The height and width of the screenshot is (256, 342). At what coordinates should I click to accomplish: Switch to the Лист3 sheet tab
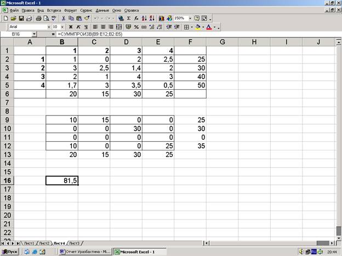(x=75, y=243)
